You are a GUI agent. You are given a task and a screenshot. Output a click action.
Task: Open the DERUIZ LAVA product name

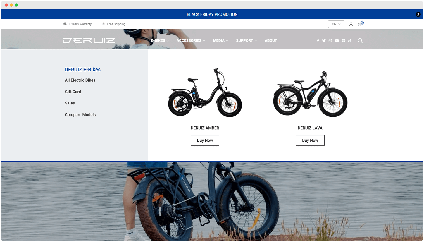(x=310, y=128)
